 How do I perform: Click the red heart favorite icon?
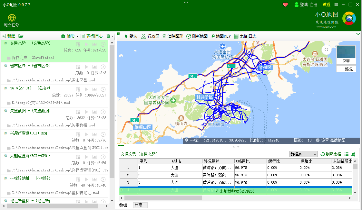[x=285, y=5]
